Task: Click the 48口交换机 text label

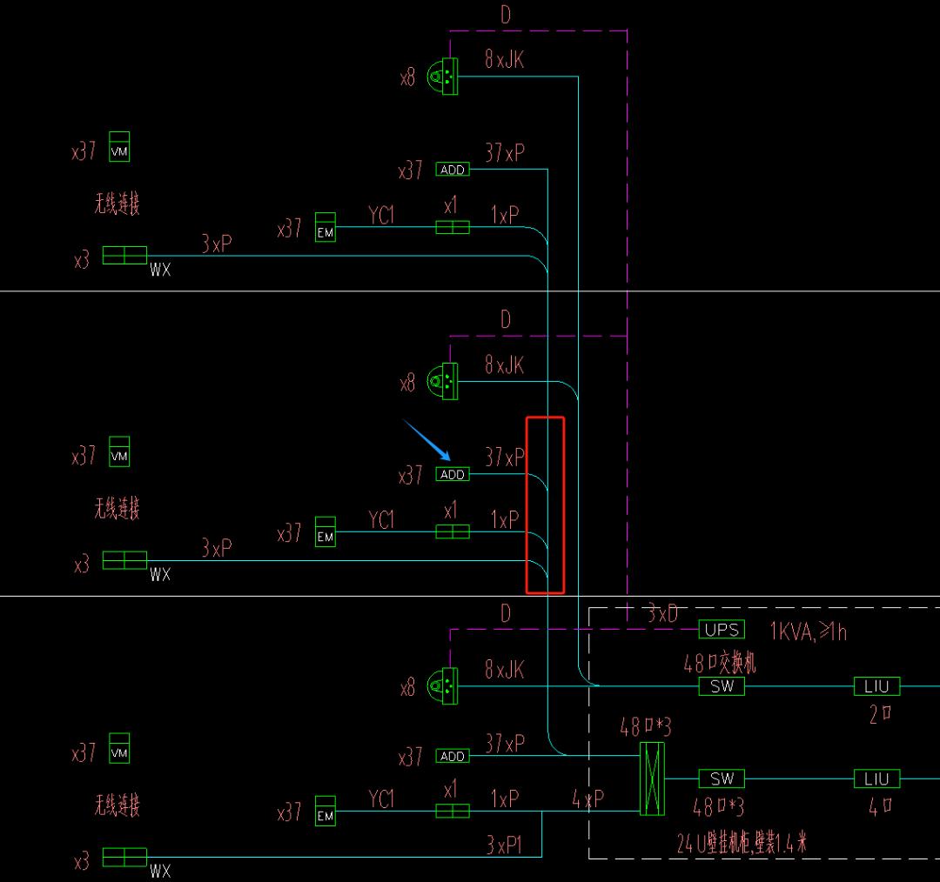Action: (x=720, y=663)
